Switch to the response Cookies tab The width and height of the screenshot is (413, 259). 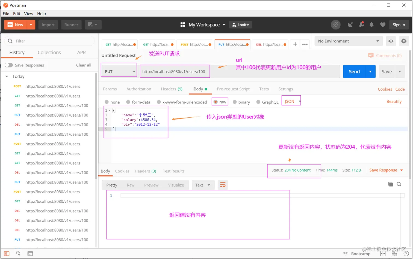point(122,171)
